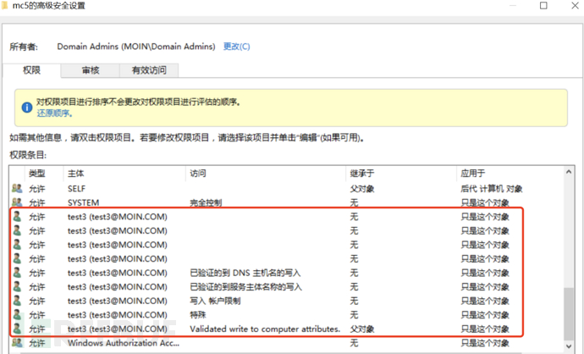Open the 有效访问 tab
This screenshot has width=584, height=354.
(149, 70)
